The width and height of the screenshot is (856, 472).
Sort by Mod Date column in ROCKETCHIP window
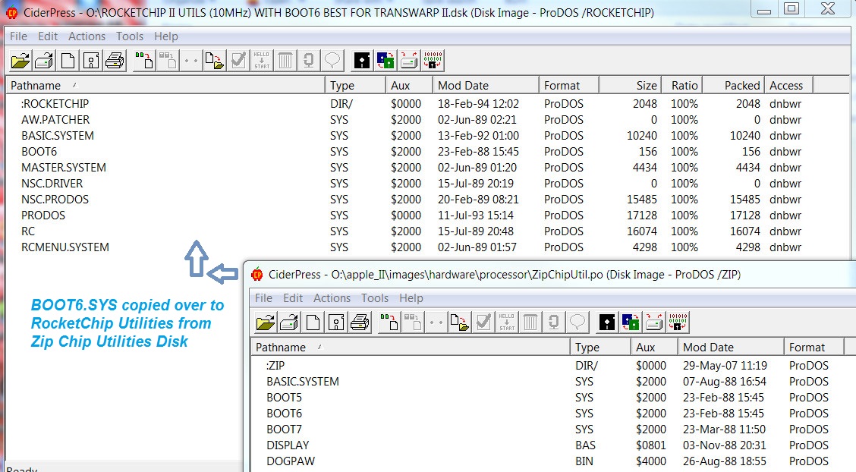(486, 85)
